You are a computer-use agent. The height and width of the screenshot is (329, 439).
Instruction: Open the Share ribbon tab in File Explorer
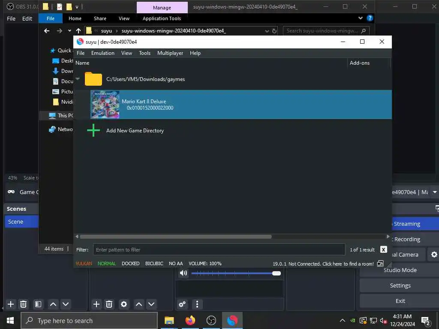[x=100, y=18]
